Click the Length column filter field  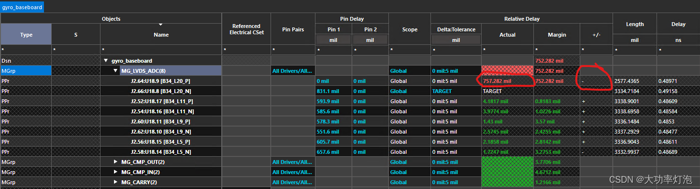click(x=635, y=50)
